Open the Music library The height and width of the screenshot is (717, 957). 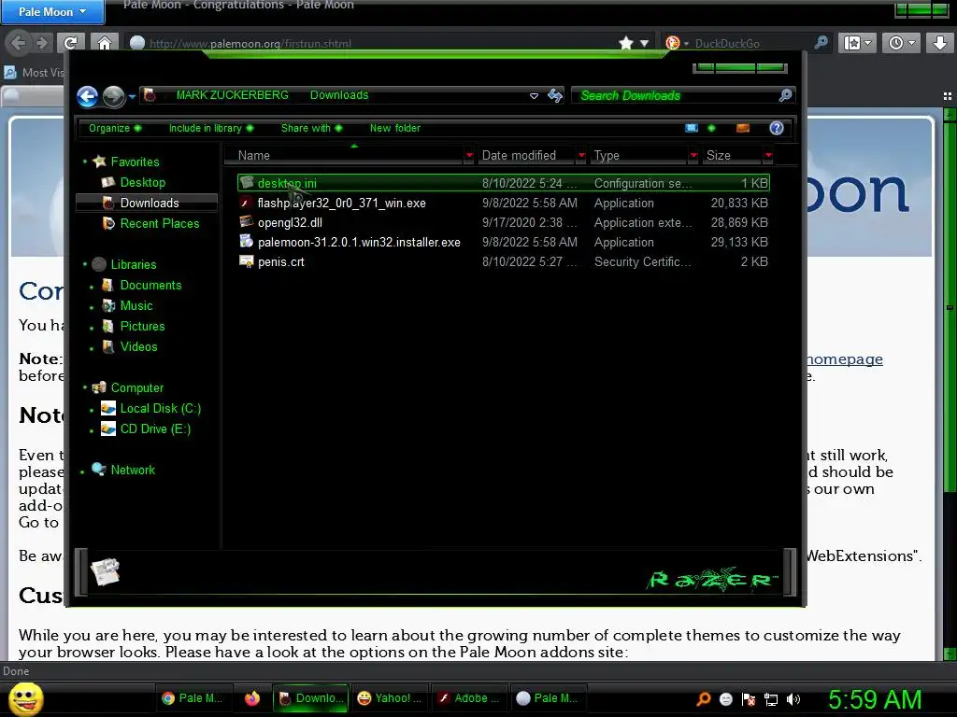pyautogui.click(x=136, y=305)
